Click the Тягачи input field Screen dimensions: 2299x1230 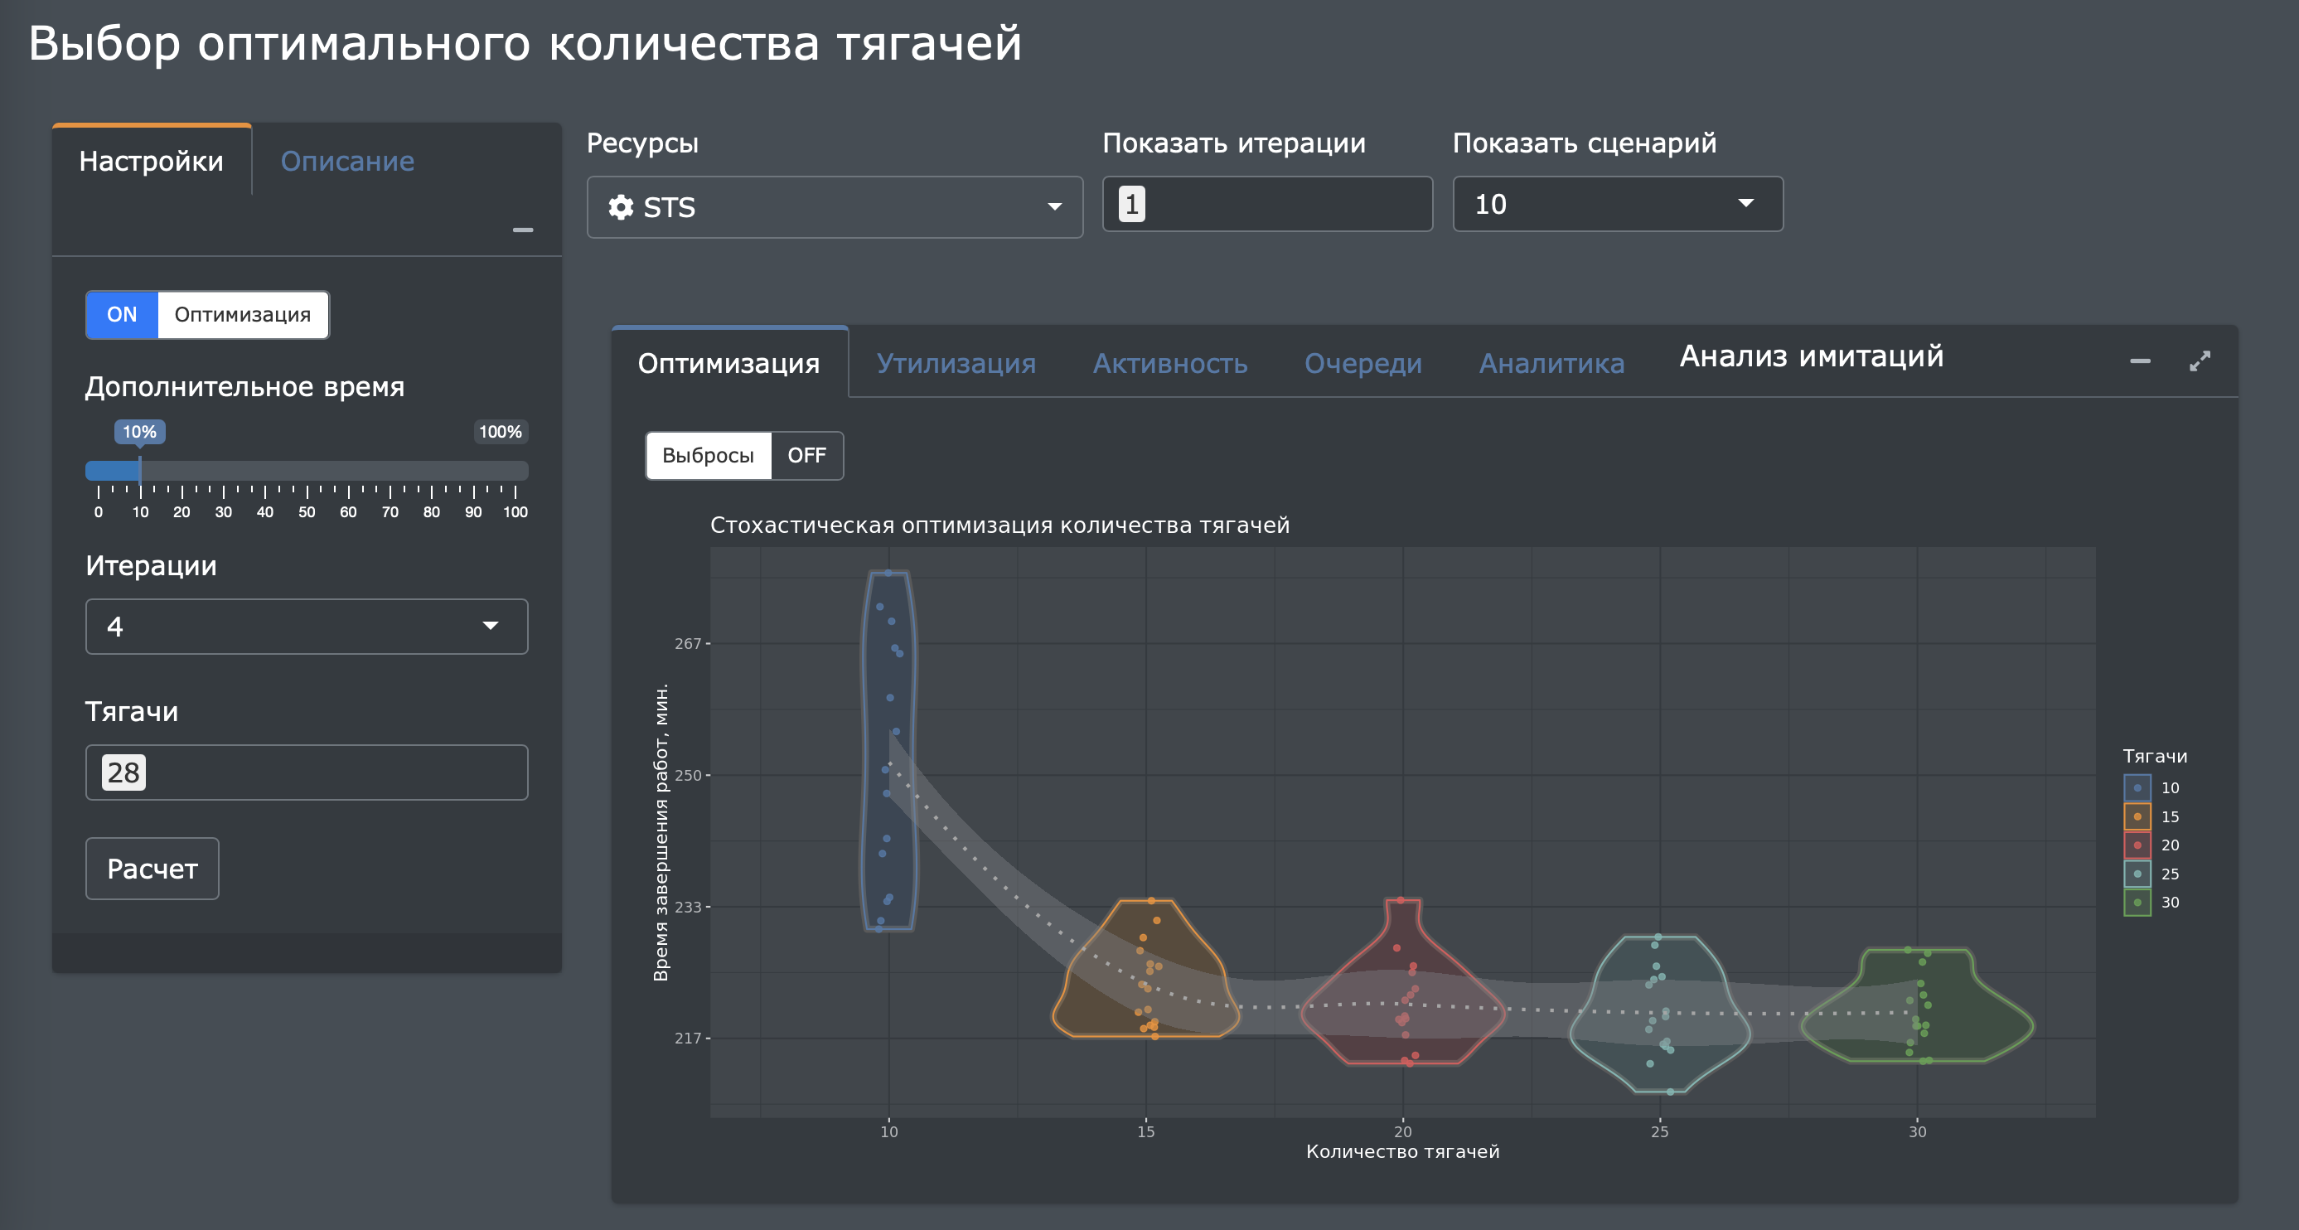click(306, 773)
